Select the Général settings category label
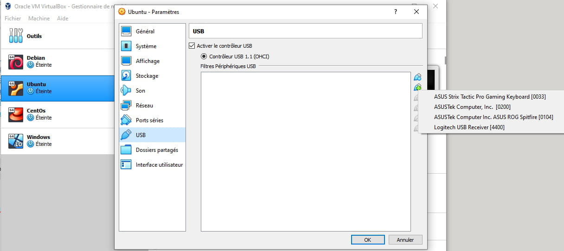The height and width of the screenshot is (251, 564). click(x=145, y=31)
